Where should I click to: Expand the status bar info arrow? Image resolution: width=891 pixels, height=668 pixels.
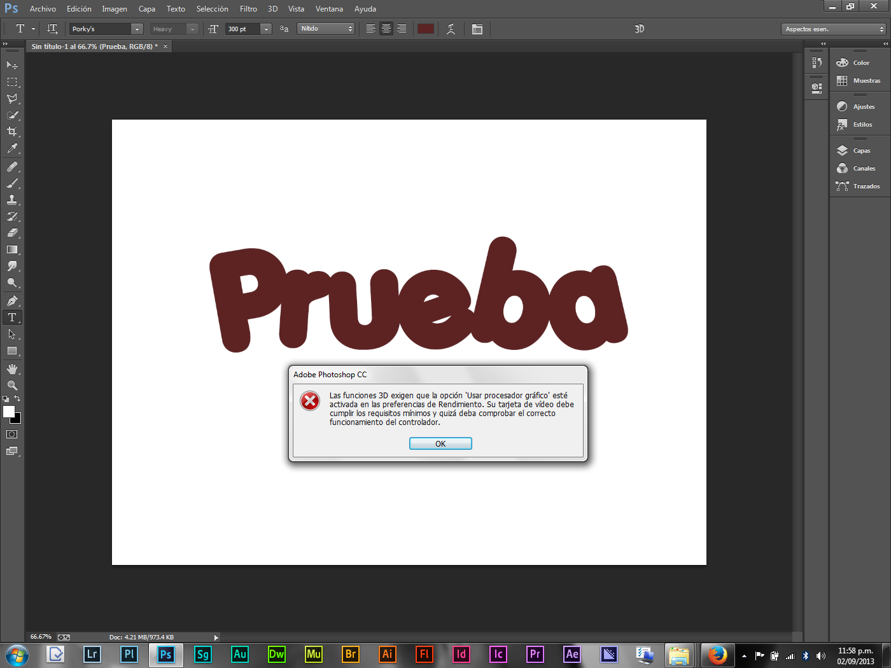tap(216, 637)
